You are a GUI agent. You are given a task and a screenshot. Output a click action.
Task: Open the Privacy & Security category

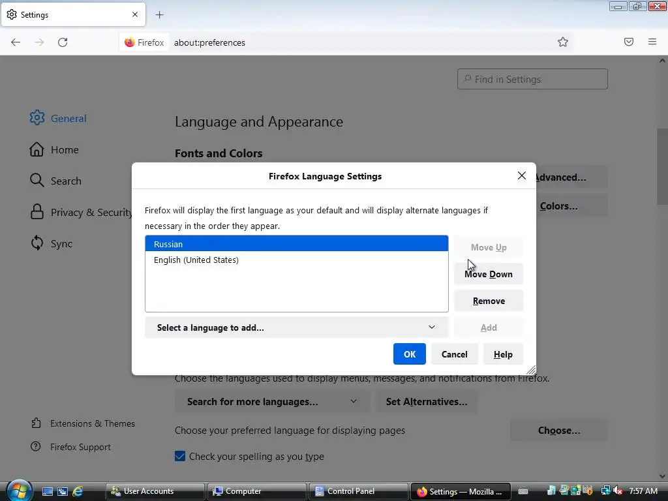80,212
